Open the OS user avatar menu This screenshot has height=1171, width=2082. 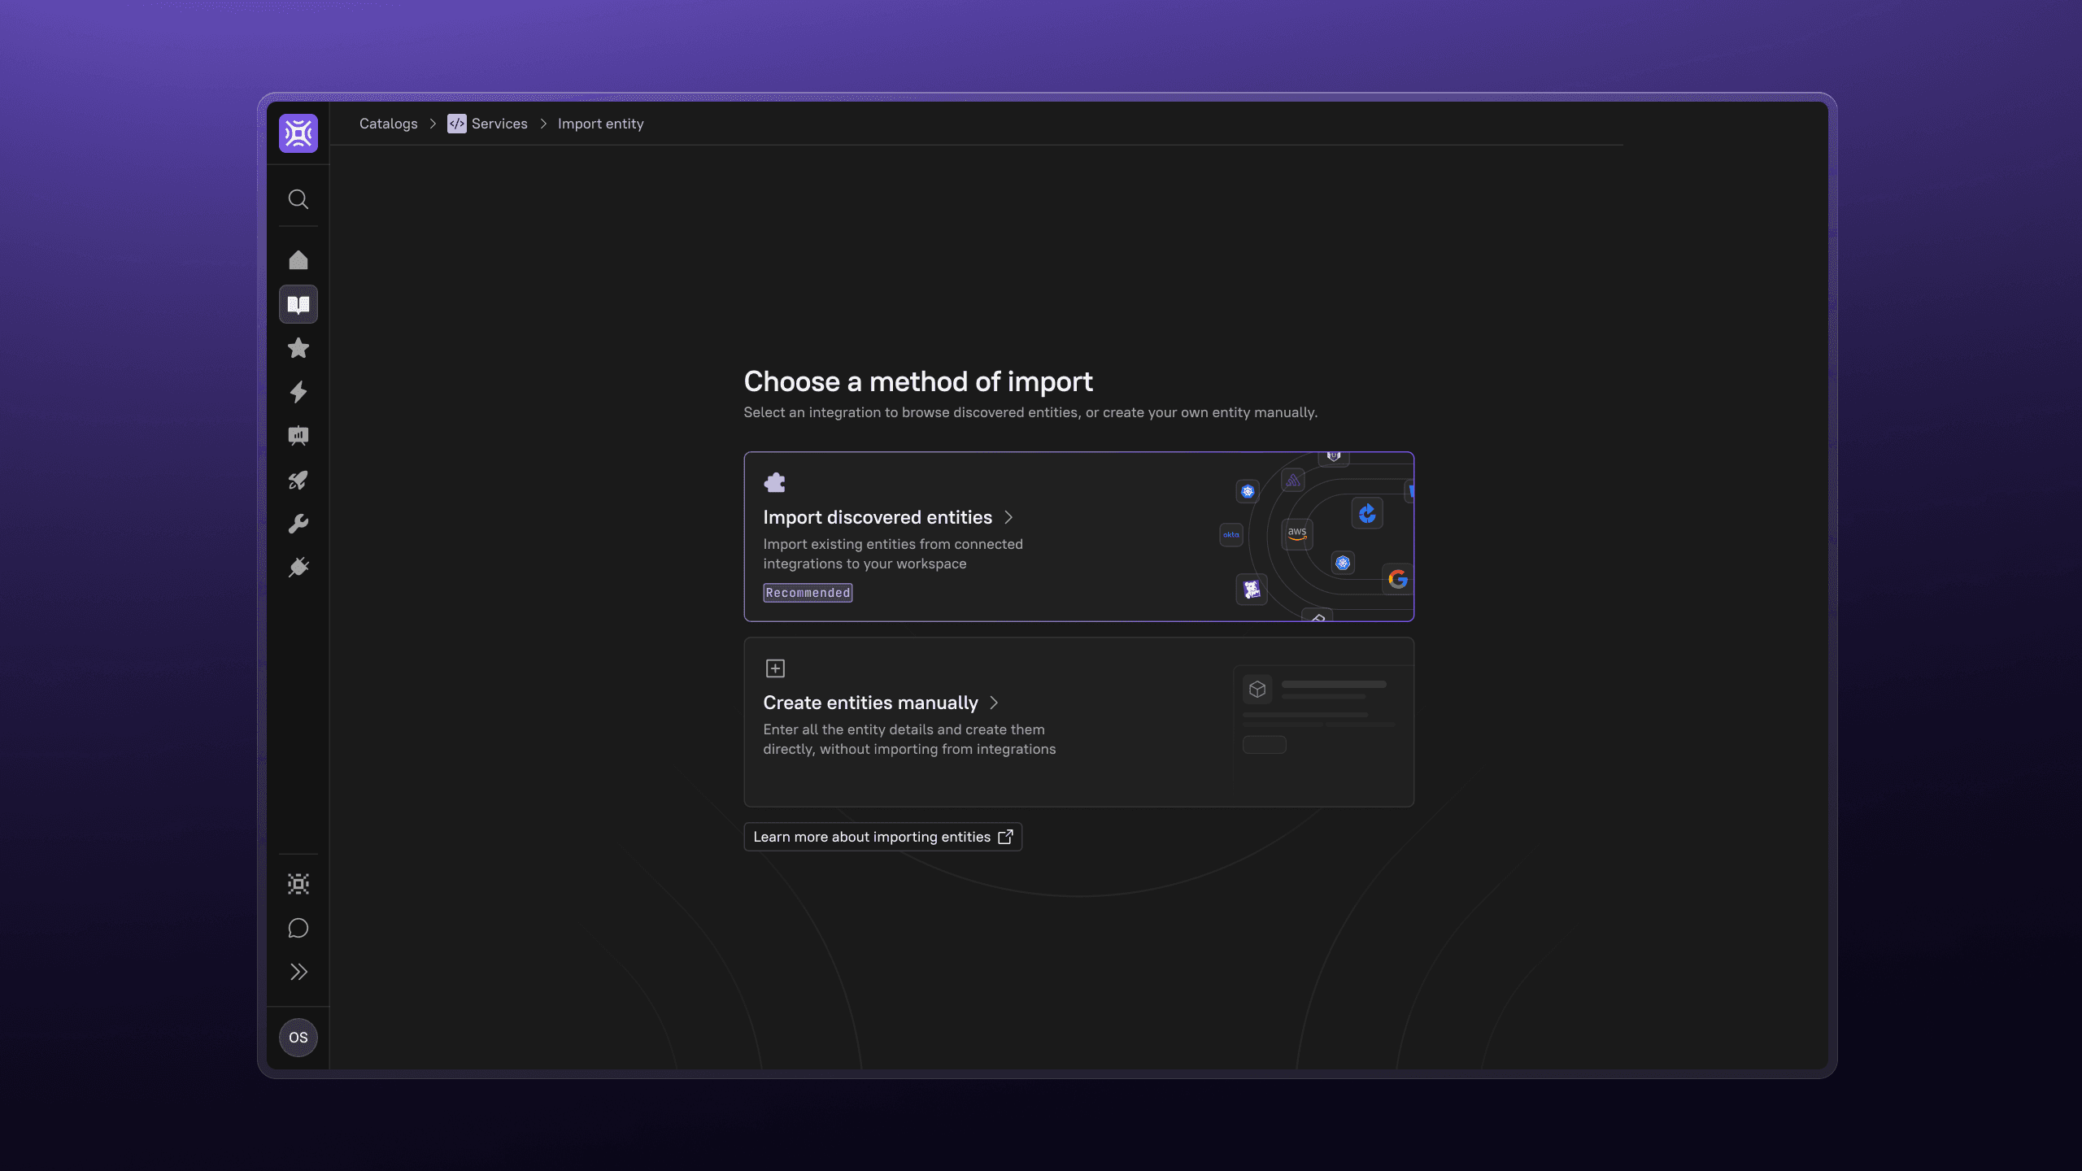click(x=298, y=1038)
